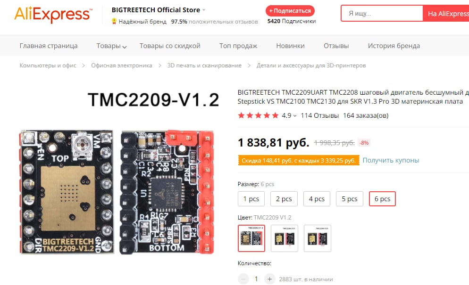Screen dimensions: 469x285
Task: Click the trusted brand medal icon
Action: [x=114, y=22]
